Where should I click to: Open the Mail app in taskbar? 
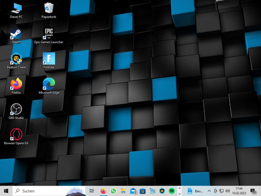(x=133, y=191)
